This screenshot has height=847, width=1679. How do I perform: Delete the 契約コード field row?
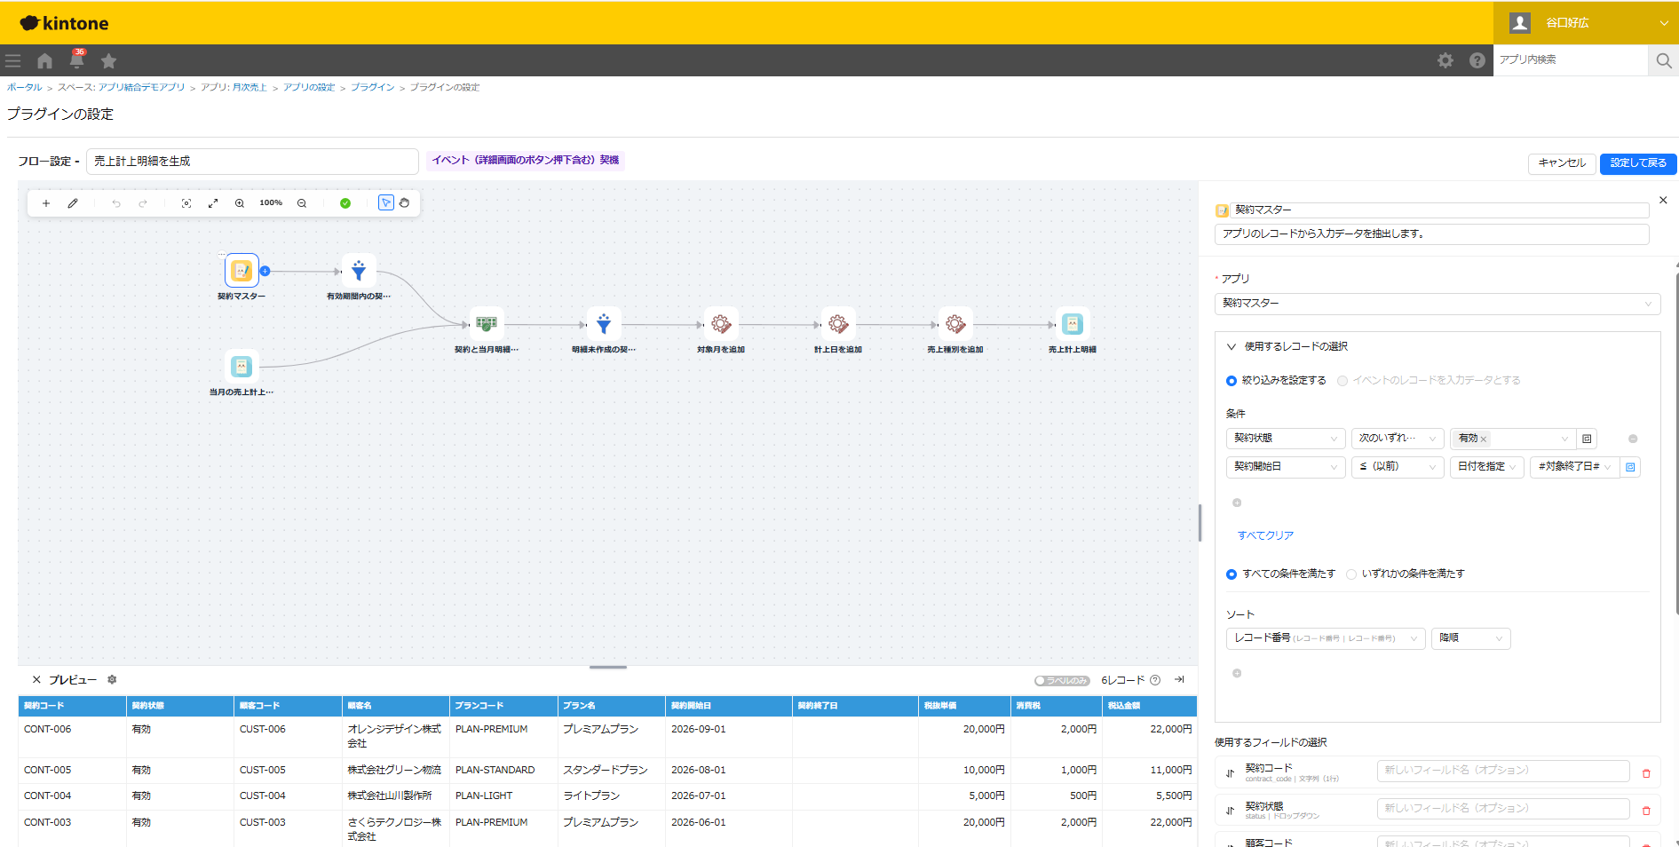[x=1646, y=773]
